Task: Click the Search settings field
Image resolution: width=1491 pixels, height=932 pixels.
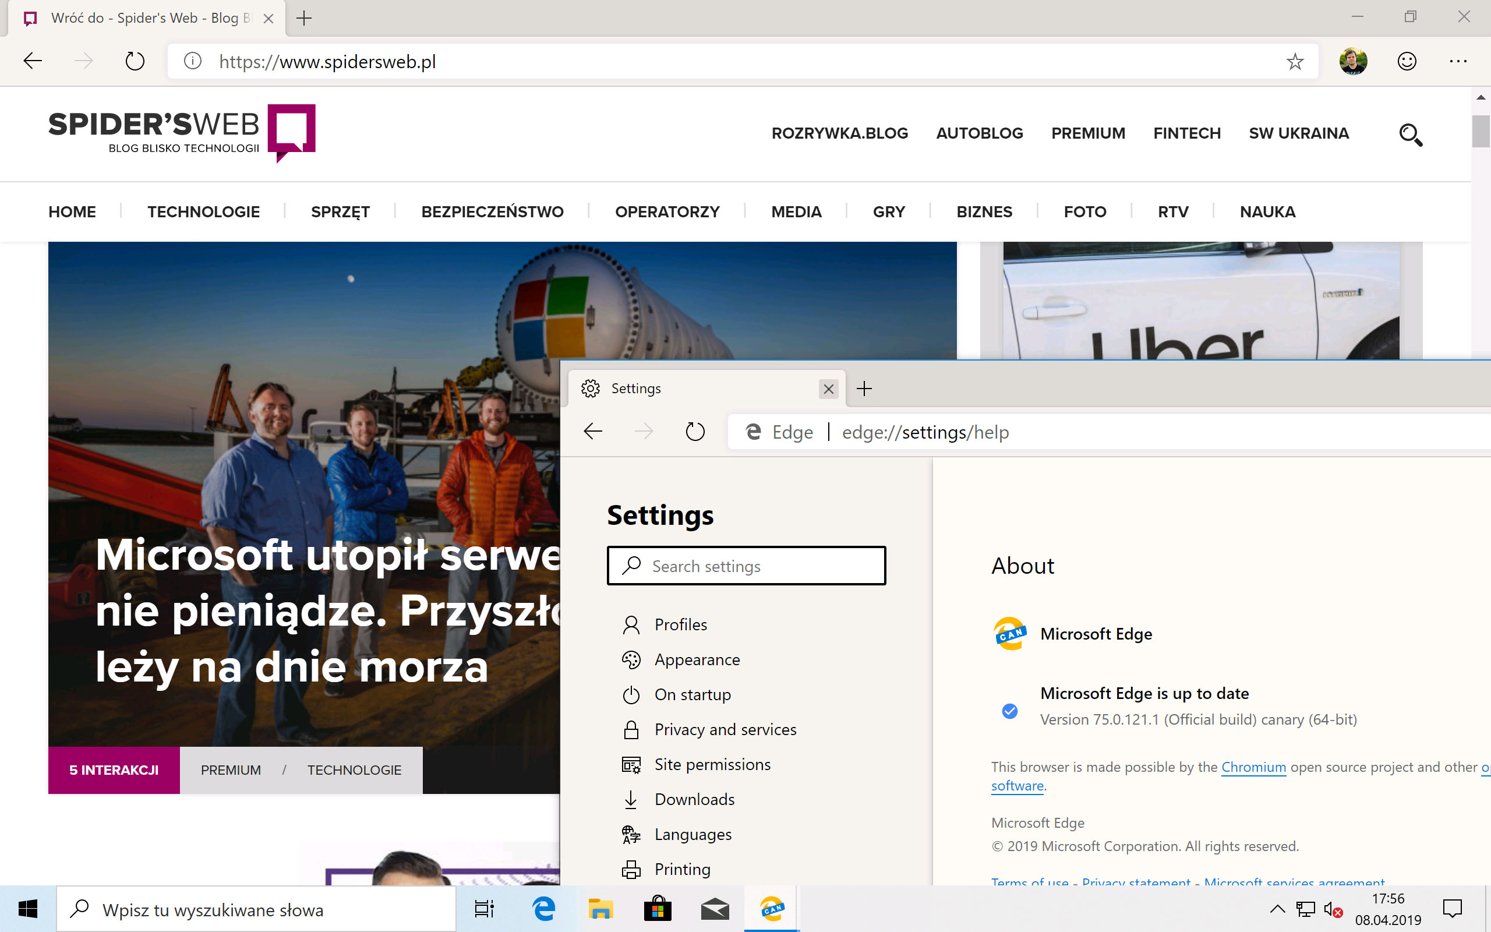Action: (746, 565)
